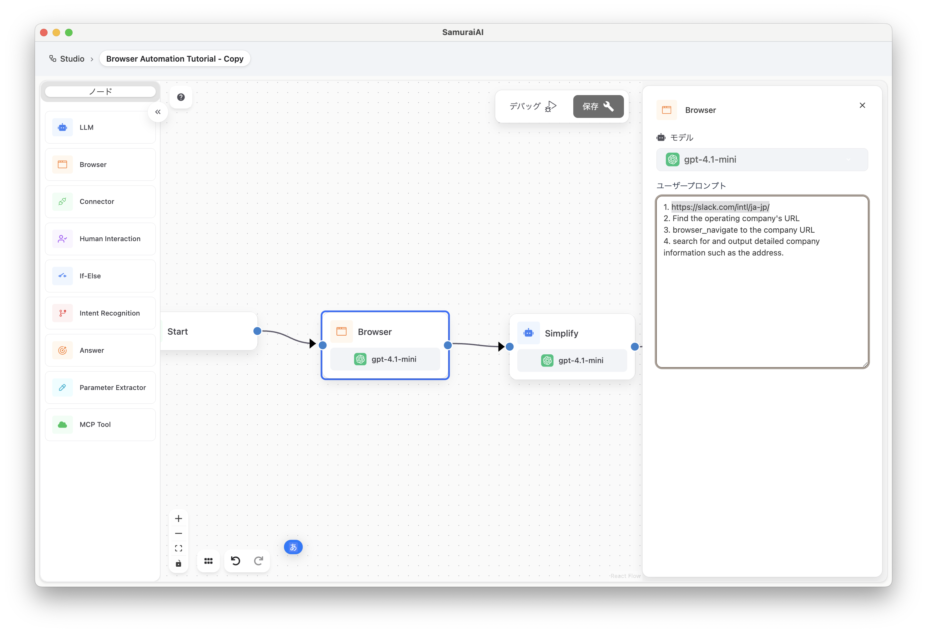Click the Answer label in the node list
This screenshot has width=927, height=633.
pos(92,350)
